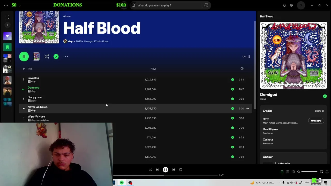Open Connect to a device icon
This screenshot has height=186, width=331.
[293, 172]
